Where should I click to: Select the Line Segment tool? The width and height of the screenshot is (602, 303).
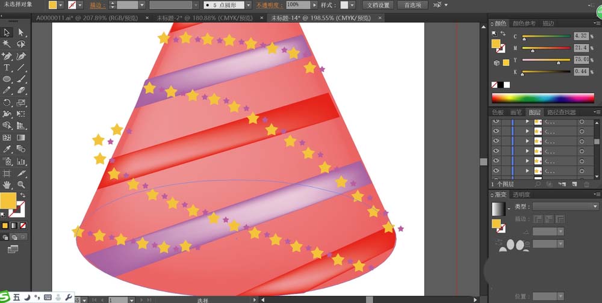point(20,67)
